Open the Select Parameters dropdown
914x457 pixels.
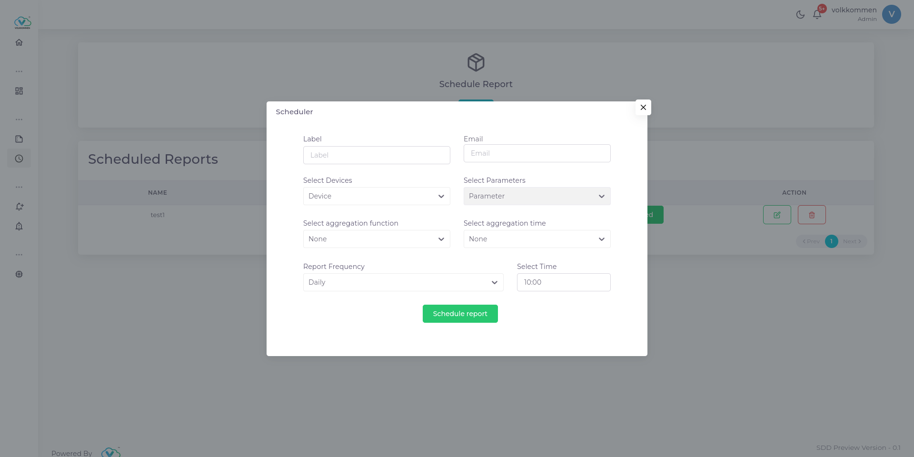pyautogui.click(x=536, y=196)
